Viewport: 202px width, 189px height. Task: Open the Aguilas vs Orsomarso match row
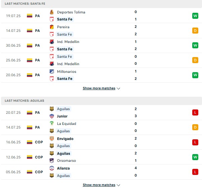pyautogui.click(x=101, y=157)
